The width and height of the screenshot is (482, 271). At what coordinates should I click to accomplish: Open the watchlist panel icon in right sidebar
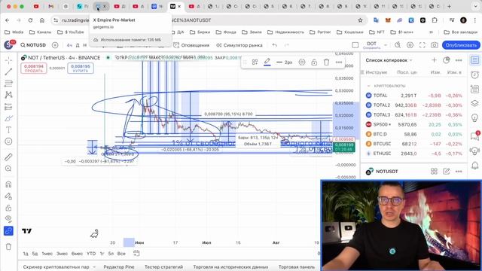point(474,60)
